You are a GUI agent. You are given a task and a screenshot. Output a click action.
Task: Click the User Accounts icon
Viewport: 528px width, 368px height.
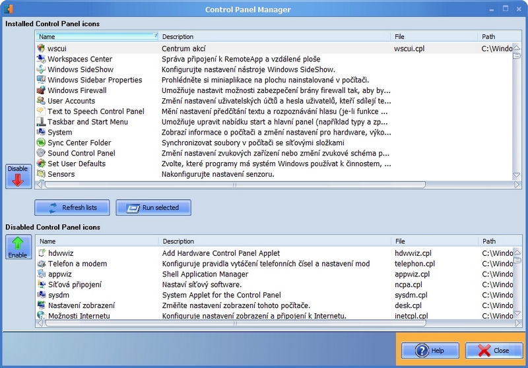coord(41,101)
